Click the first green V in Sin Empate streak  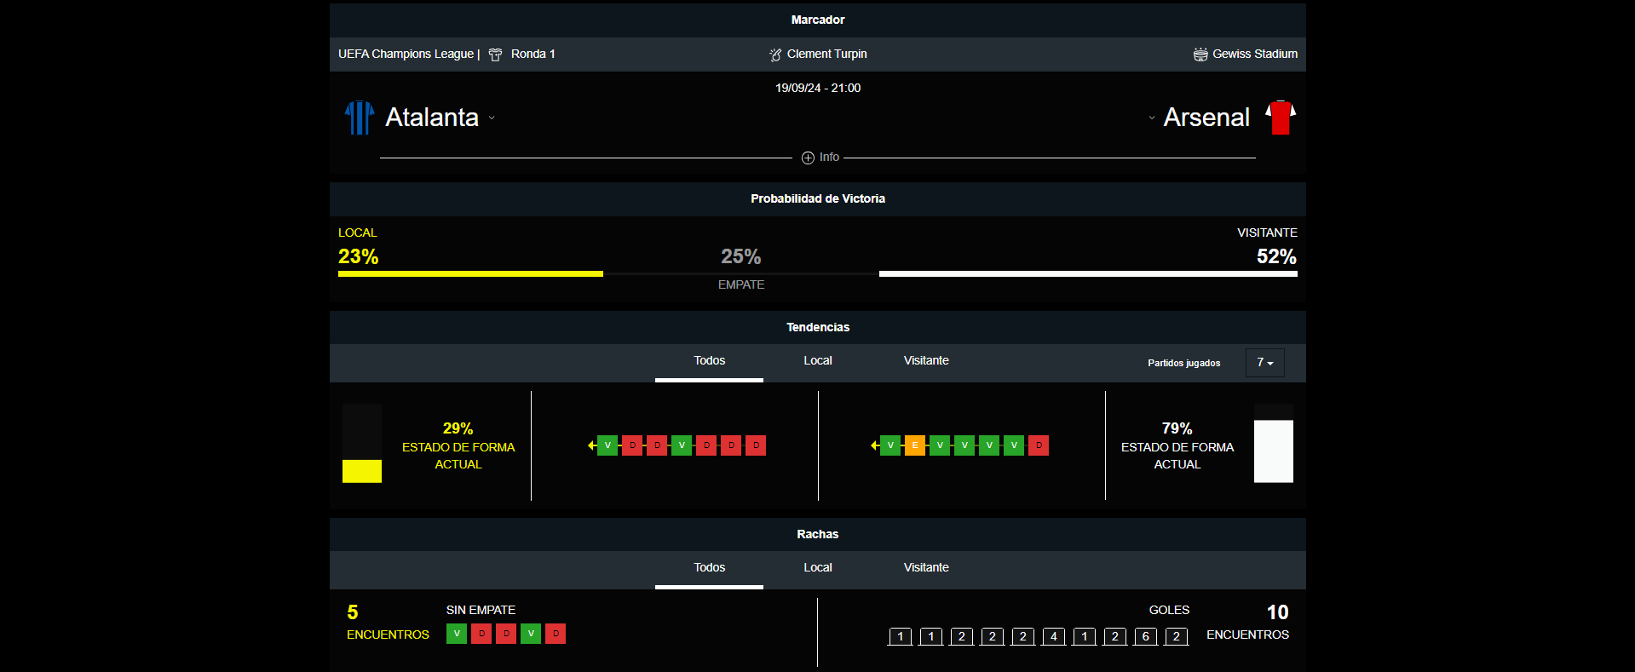457,634
